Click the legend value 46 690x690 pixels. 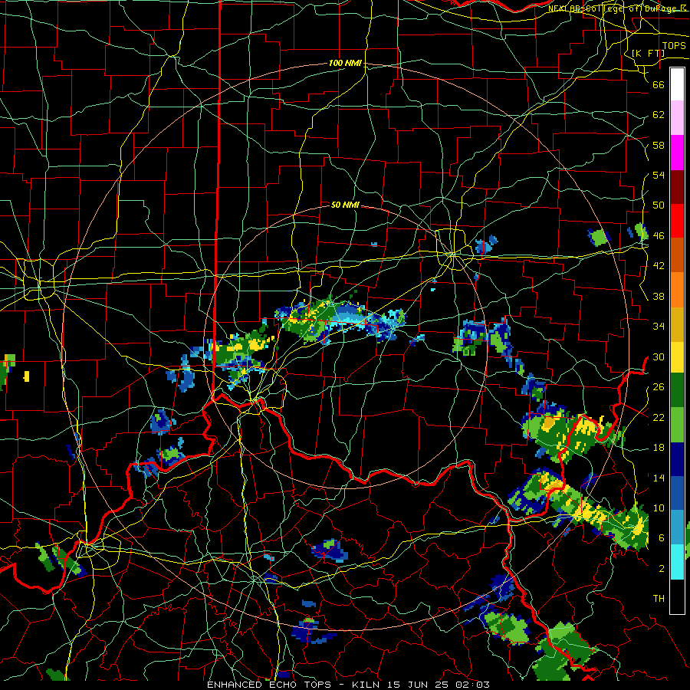coord(659,236)
